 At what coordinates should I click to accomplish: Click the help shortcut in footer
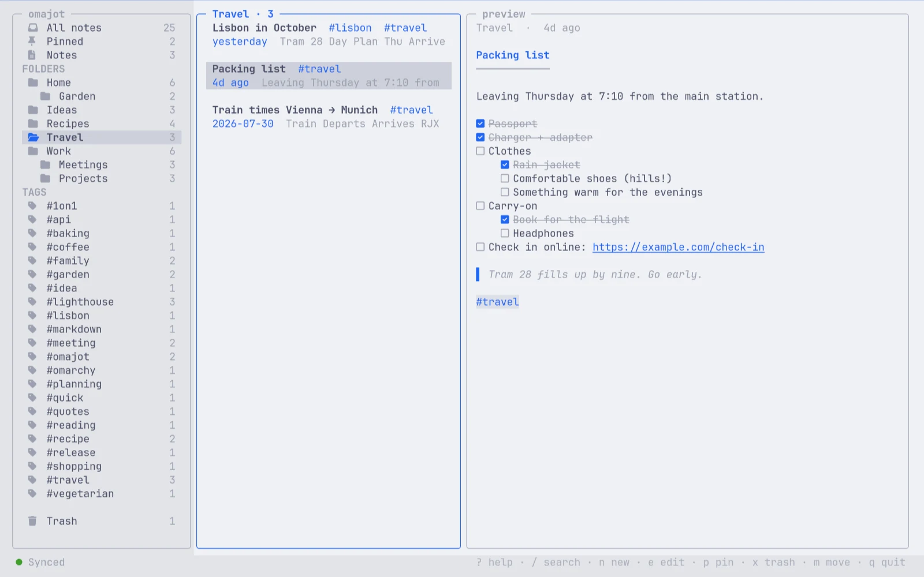[494, 562]
